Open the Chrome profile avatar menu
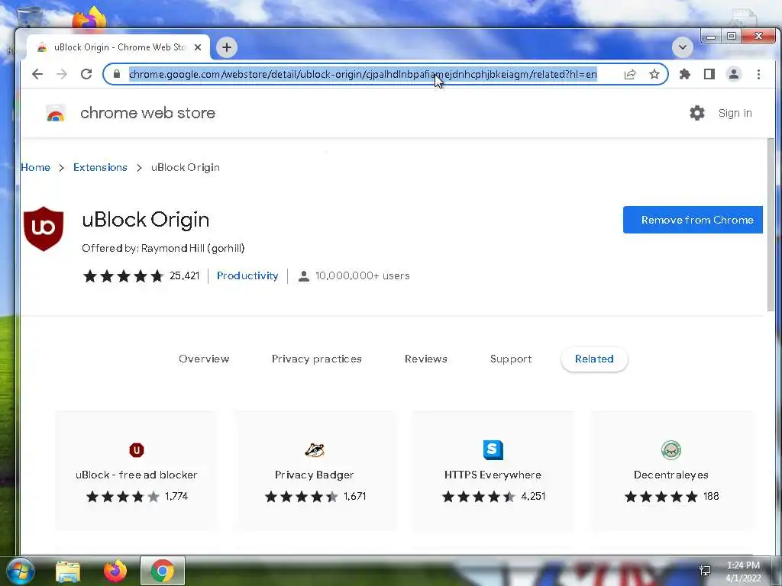This screenshot has width=782, height=586. (734, 74)
